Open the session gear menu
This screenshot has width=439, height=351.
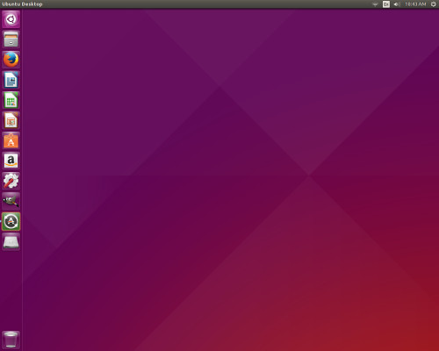(434, 4)
